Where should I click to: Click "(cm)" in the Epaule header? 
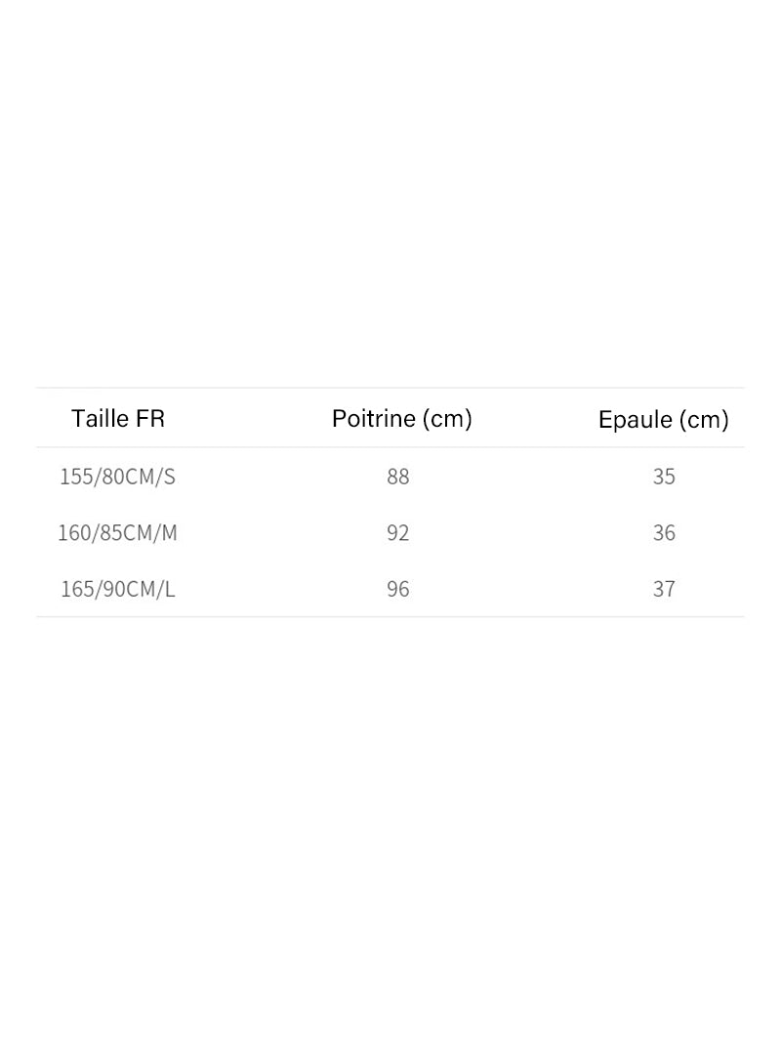point(704,420)
